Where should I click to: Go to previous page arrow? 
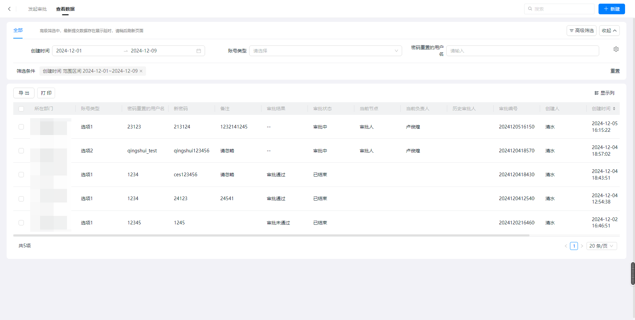pos(566,246)
